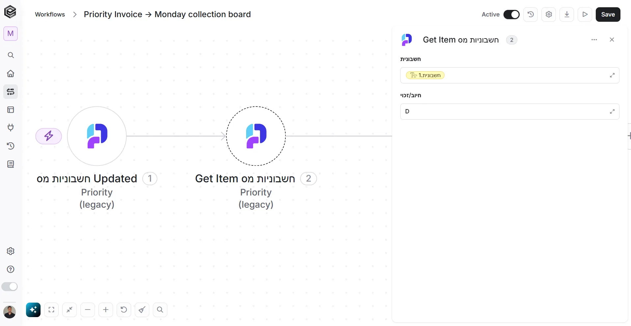Click the 1.חשבוניות variable tag
Screen dimensions: 631x326
425,75
